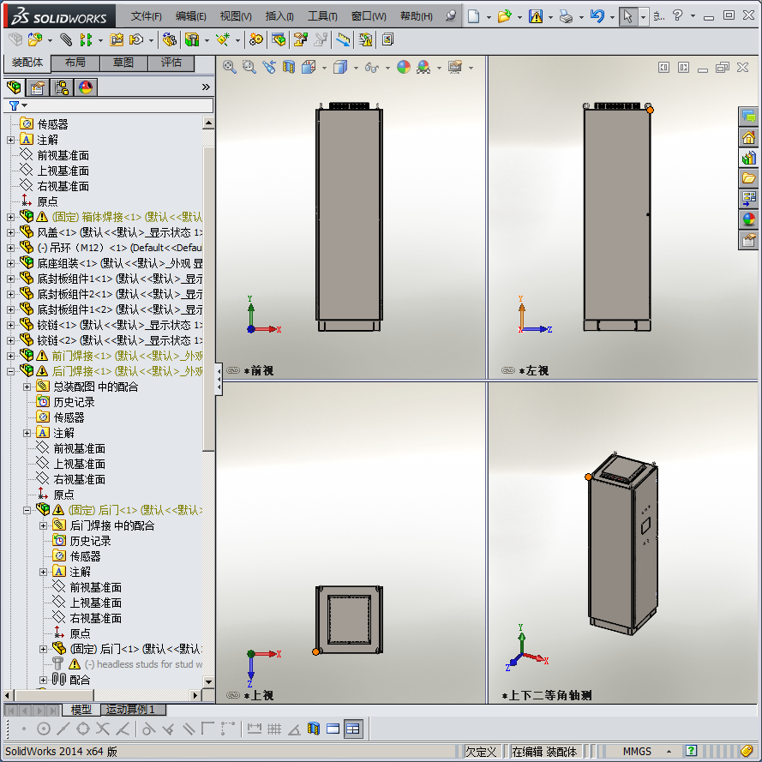Open the Design Library task pane icon
Image resolution: width=762 pixels, height=762 pixels.
(x=748, y=158)
